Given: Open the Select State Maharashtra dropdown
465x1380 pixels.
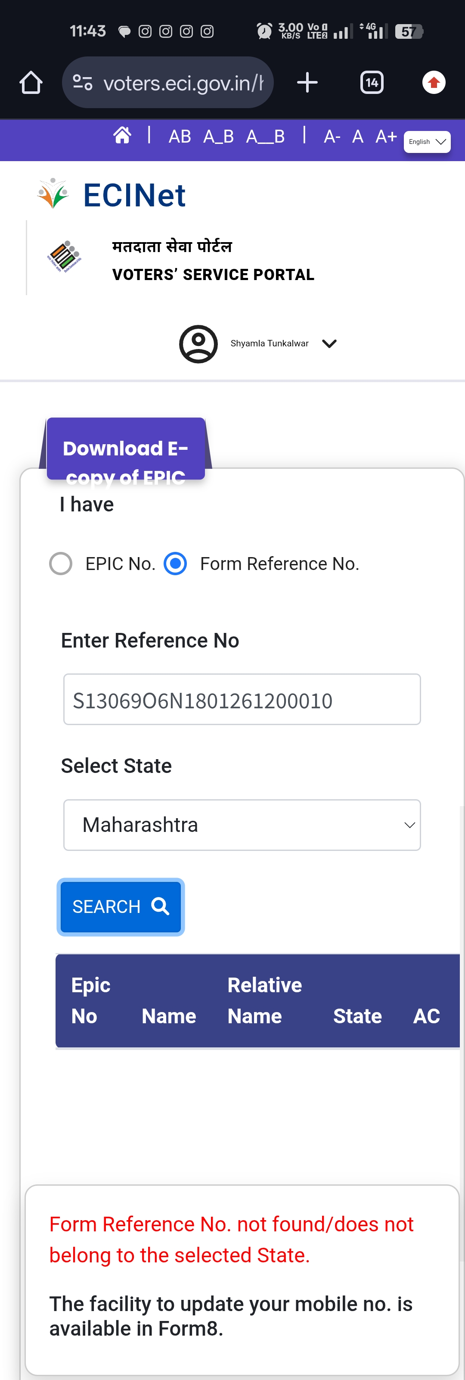Looking at the screenshot, I should (242, 825).
